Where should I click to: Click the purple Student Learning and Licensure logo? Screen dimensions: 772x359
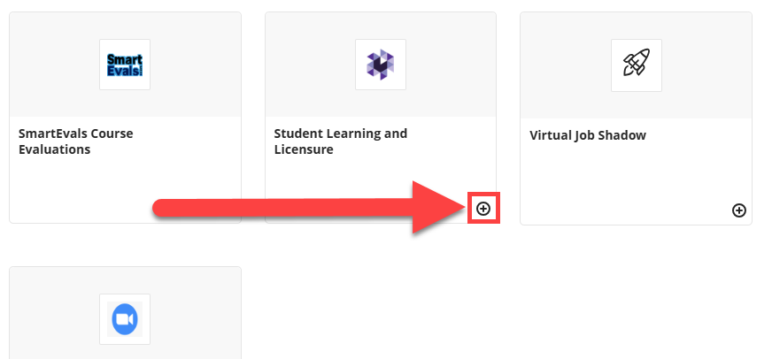click(381, 65)
